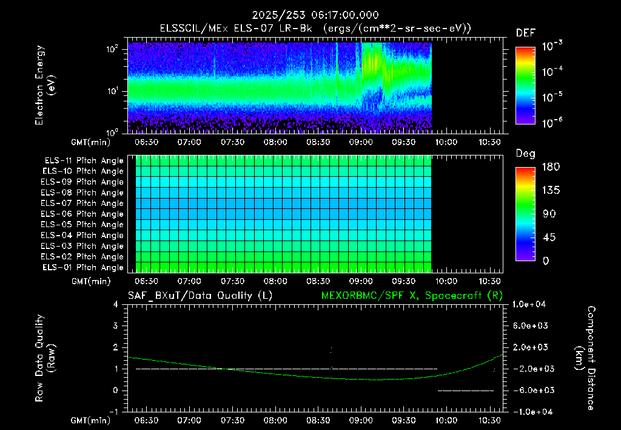
Task: Click the ELS-01 Pitch Angle row label
Action: coord(83,267)
